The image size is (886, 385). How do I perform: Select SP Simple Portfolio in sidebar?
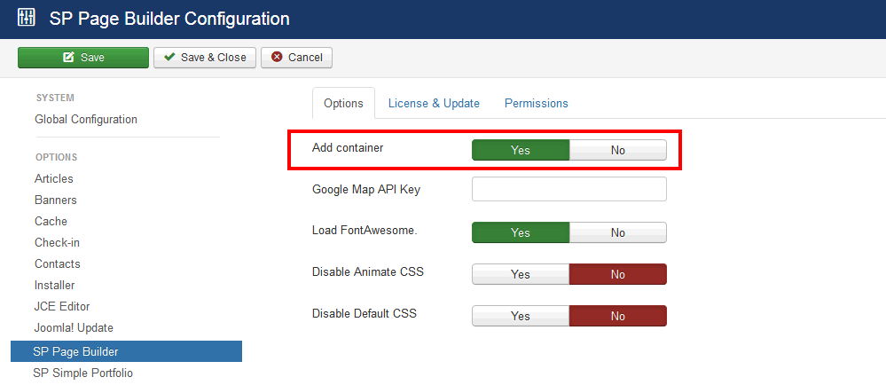82,373
